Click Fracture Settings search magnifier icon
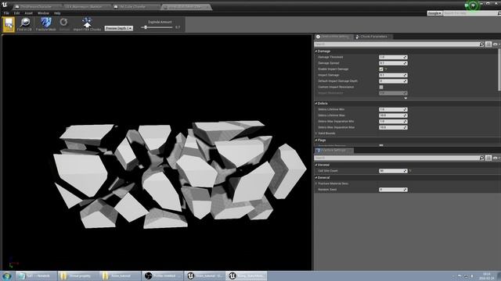Viewport: 501px width, 281px height. [481, 158]
